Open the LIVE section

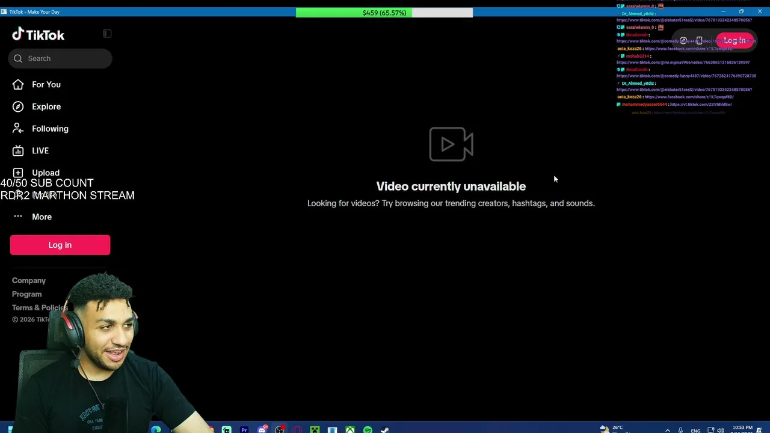40,151
